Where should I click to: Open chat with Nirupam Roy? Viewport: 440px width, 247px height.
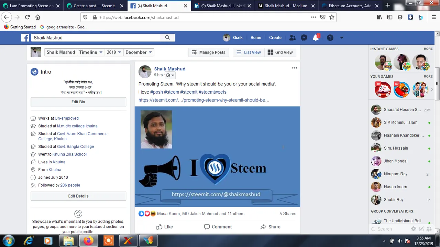coord(401,174)
